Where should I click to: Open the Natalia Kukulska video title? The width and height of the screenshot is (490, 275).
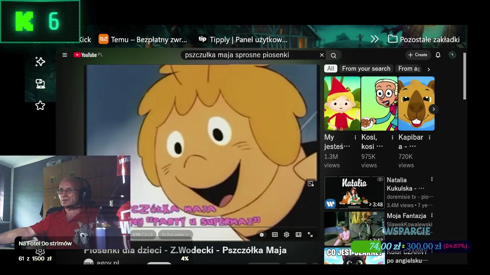(x=405, y=184)
